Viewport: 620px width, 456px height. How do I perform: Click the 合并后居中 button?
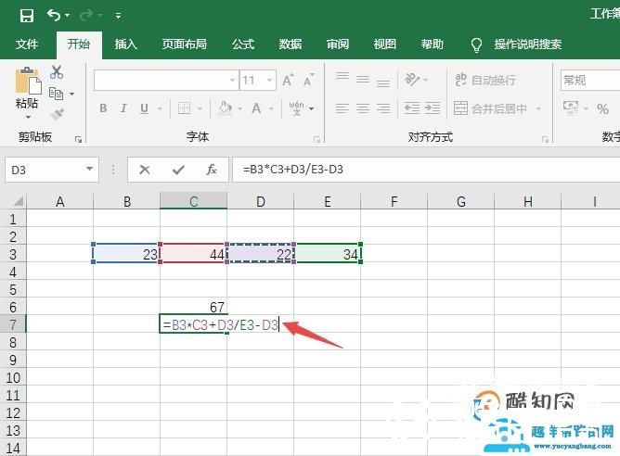pyautogui.click(x=490, y=108)
